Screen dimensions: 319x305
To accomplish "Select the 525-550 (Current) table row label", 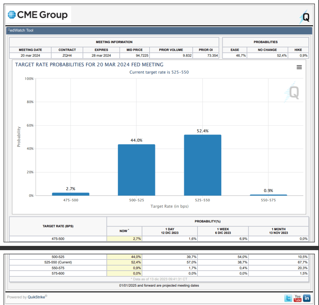I will (58, 262).
